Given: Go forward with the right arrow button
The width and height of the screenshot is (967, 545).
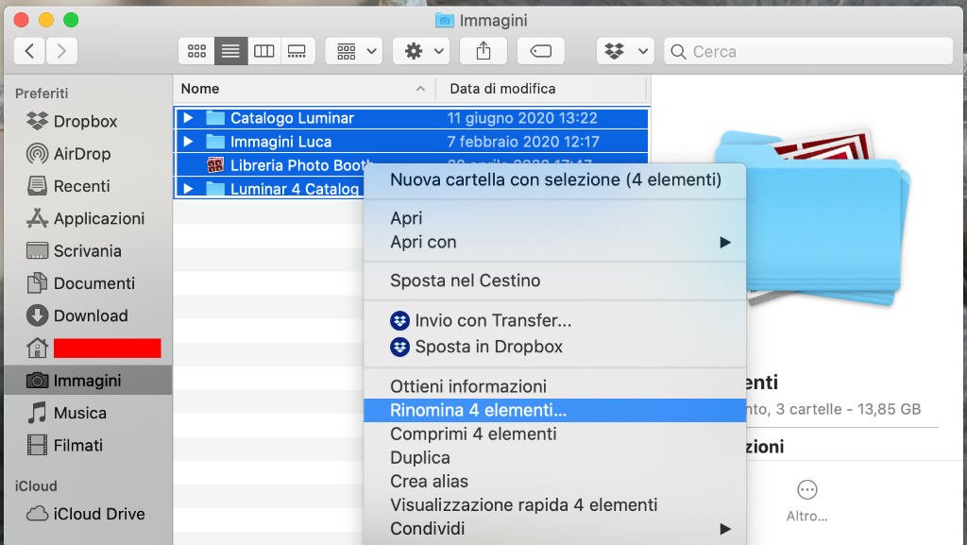Looking at the screenshot, I should click(61, 51).
